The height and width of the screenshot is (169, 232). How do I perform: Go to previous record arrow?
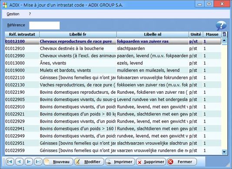(20, 162)
